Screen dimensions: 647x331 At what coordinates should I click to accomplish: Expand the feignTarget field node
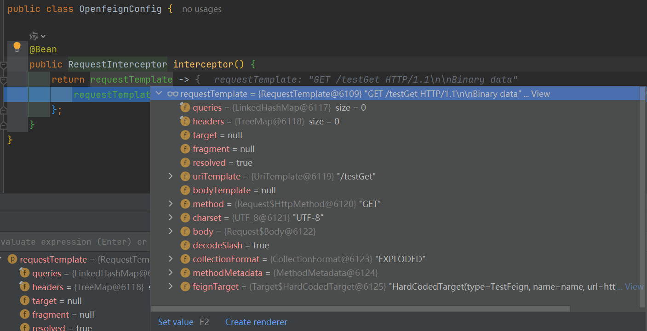coord(171,286)
